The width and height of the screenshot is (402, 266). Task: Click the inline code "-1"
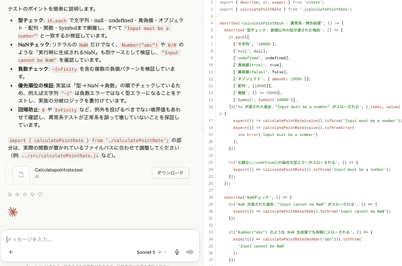click(x=67, y=93)
